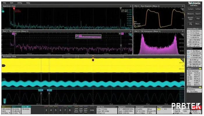
Task: Open the Trigger settings badge
Action: click(x=165, y=110)
